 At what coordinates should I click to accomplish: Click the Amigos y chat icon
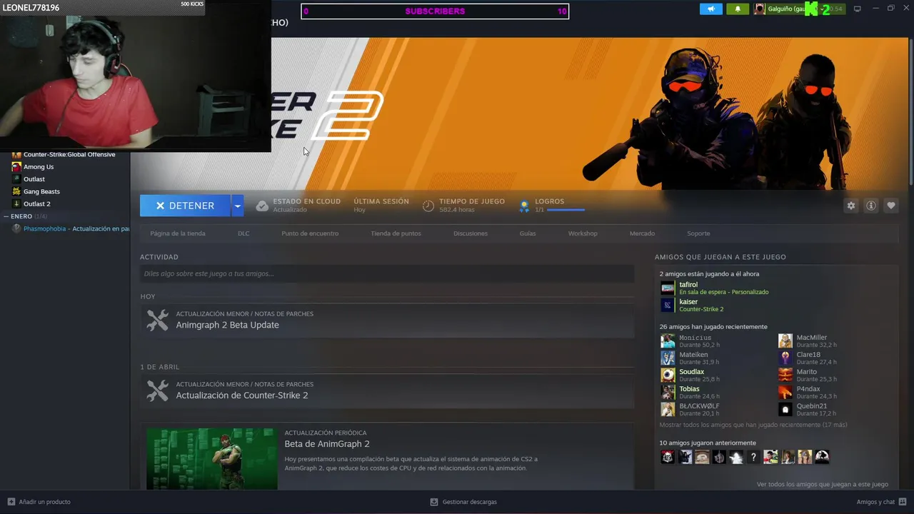coord(903,502)
